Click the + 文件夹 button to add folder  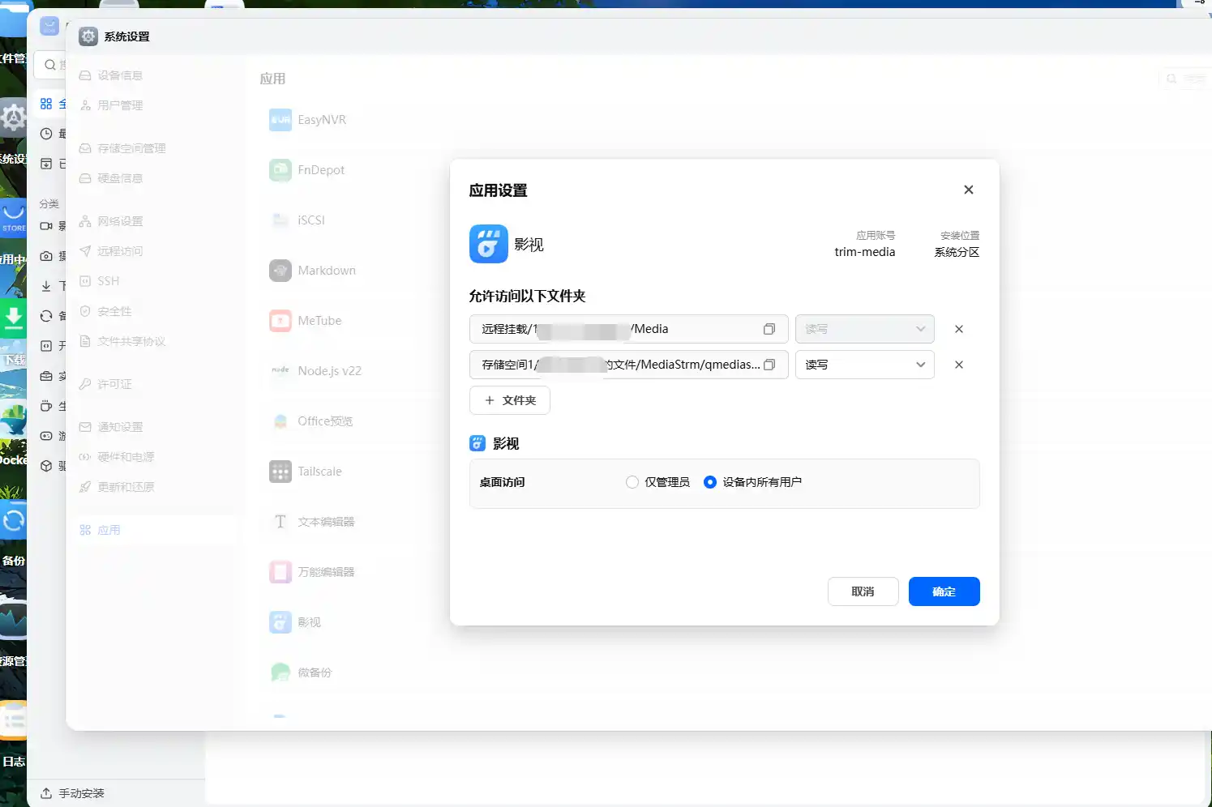[509, 400]
